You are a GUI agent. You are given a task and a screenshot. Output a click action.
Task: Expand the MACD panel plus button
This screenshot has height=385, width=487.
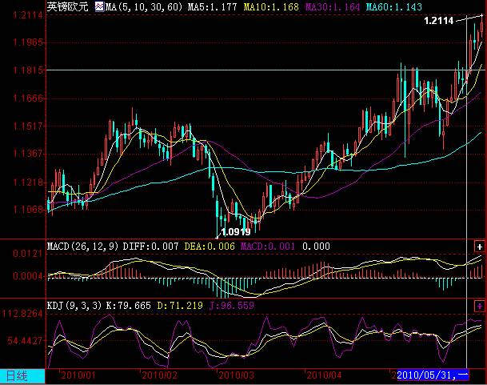pyautogui.click(x=479, y=247)
